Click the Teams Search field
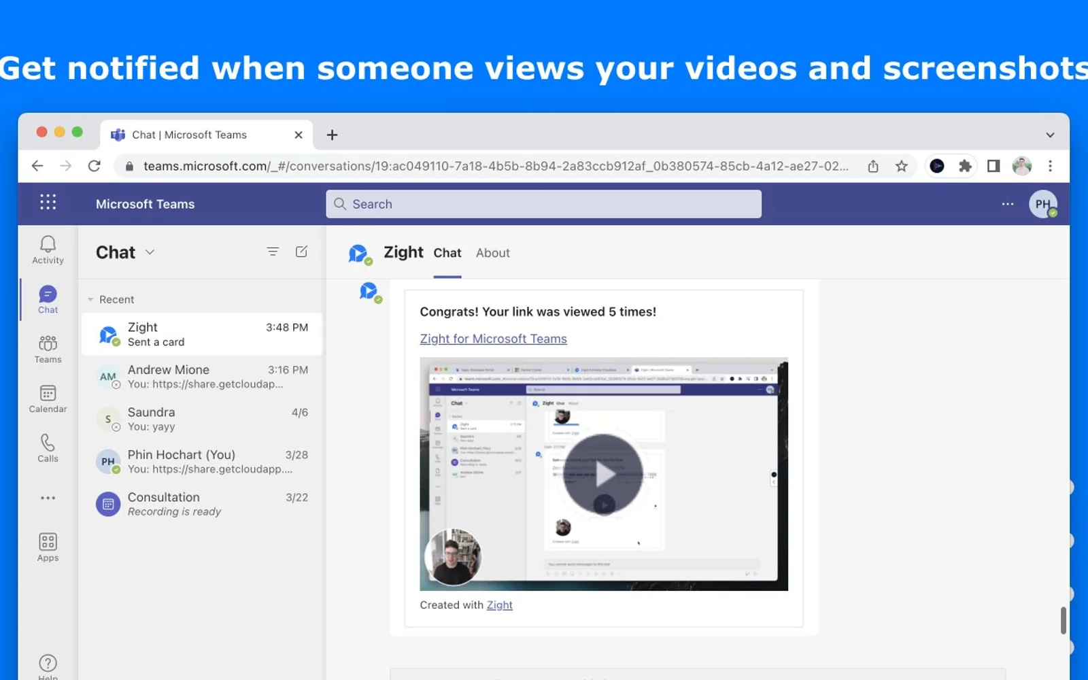The width and height of the screenshot is (1088, 680). click(543, 204)
